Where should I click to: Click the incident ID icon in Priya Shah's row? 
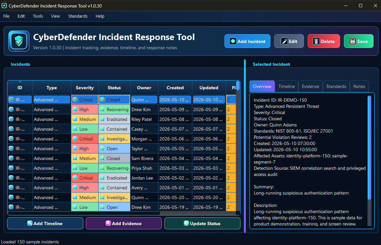(11, 168)
